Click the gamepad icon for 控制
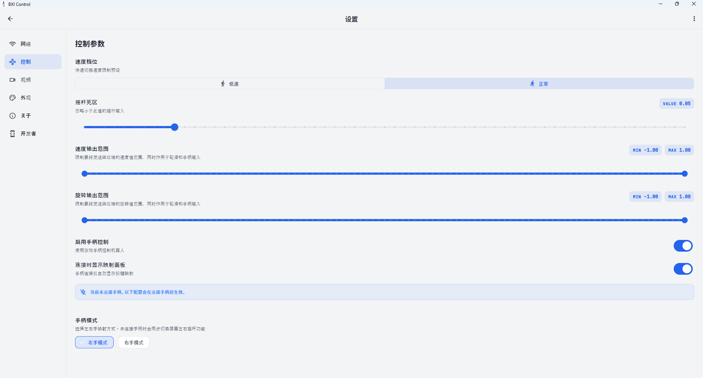Image resolution: width=703 pixels, height=378 pixels. [12, 62]
